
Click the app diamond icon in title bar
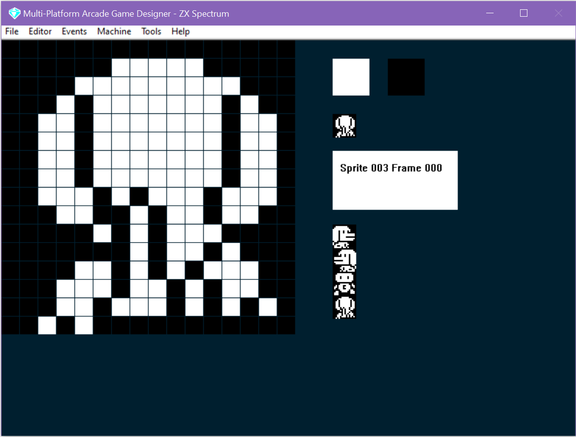pyautogui.click(x=14, y=14)
